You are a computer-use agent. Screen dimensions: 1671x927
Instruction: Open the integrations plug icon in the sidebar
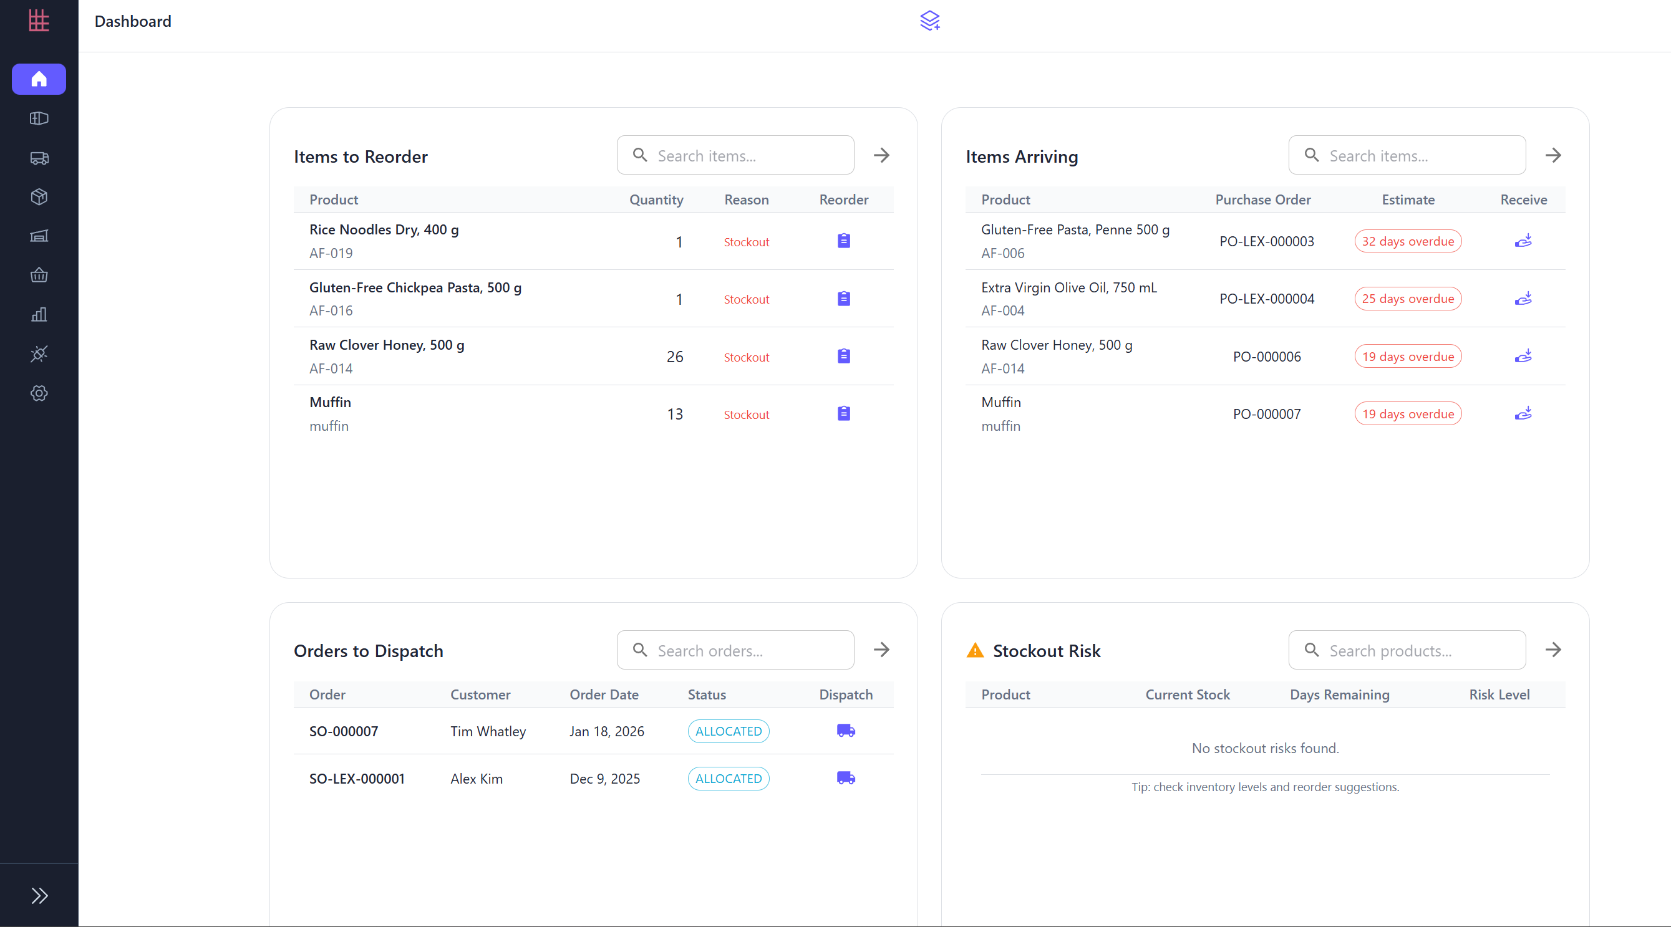click(x=39, y=354)
